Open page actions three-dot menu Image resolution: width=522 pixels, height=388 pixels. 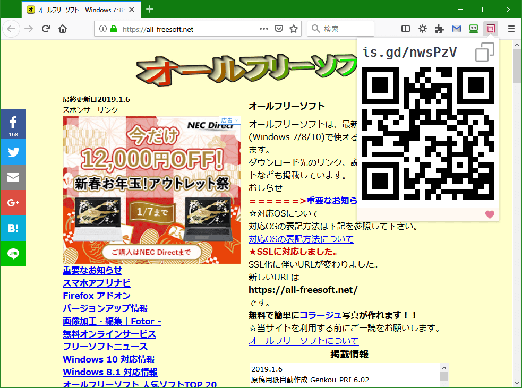tap(264, 29)
